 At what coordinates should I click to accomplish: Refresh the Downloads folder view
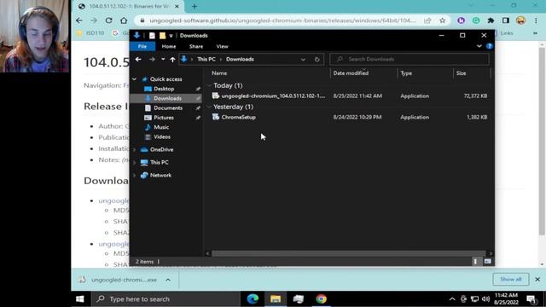coord(317,60)
